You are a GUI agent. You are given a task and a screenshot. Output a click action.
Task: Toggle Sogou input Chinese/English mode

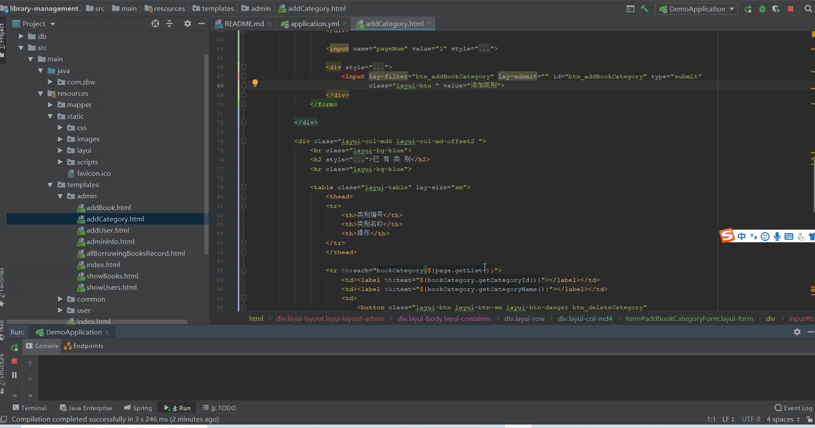(741, 237)
